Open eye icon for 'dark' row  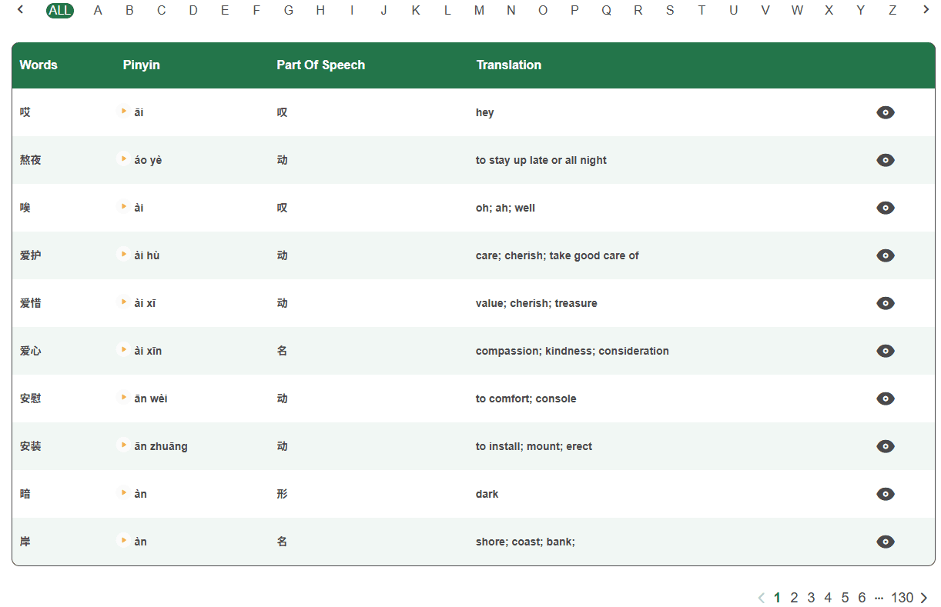(x=886, y=494)
